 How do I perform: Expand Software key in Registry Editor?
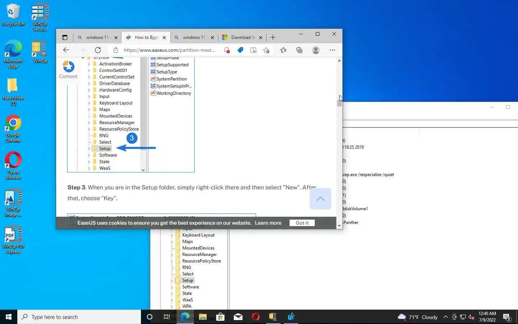(x=172, y=287)
